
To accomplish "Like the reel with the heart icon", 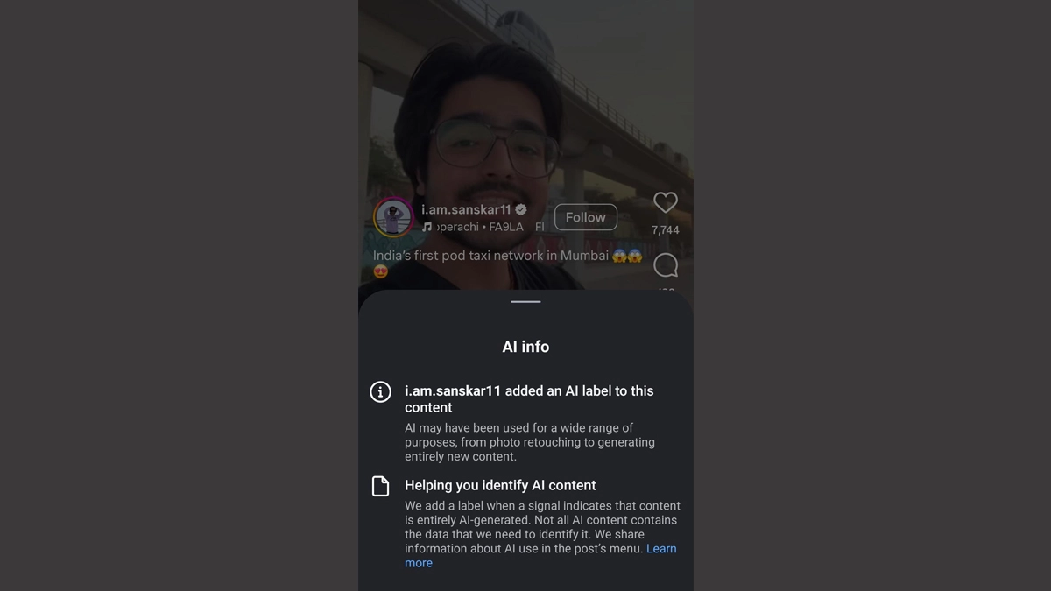I will tap(666, 202).
